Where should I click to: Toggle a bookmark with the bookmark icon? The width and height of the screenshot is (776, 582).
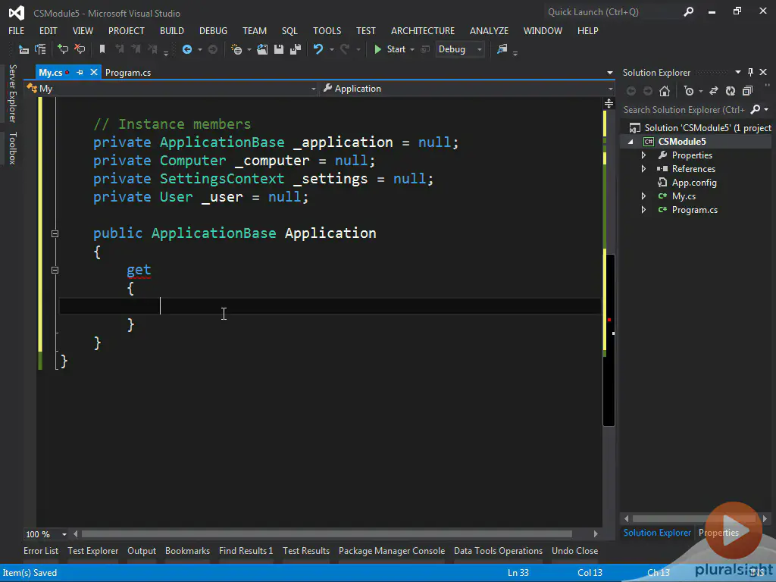click(102, 49)
